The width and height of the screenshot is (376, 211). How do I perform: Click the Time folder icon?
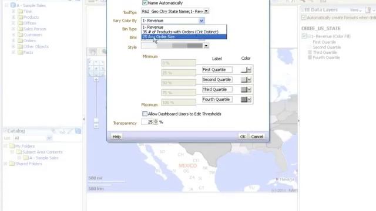[21, 11]
